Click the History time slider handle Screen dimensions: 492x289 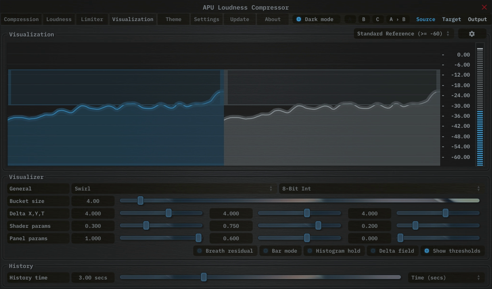pyautogui.click(x=204, y=277)
